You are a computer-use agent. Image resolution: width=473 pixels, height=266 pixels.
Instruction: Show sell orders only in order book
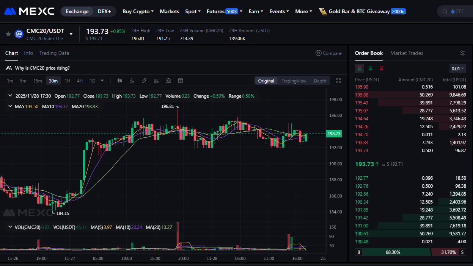(x=381, y=68)
